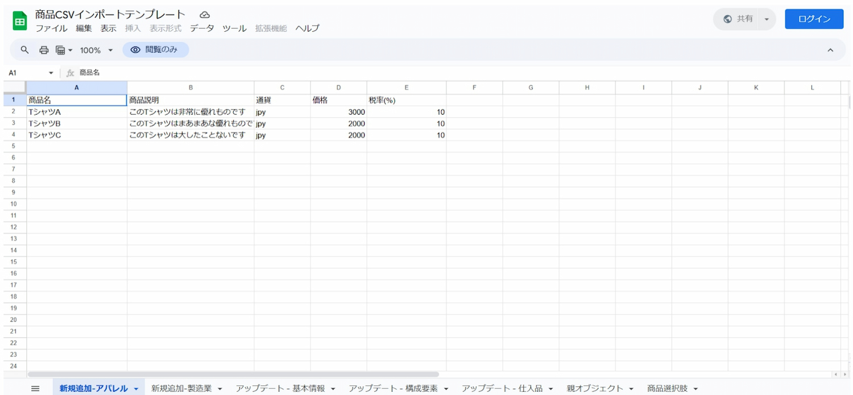Open the ファイル menu
This screenshot has width=853, height=395.
[x=51, y=28]
